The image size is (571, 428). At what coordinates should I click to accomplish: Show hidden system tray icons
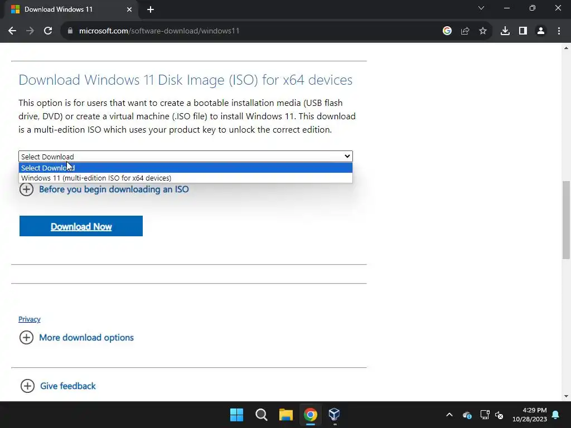449,415
